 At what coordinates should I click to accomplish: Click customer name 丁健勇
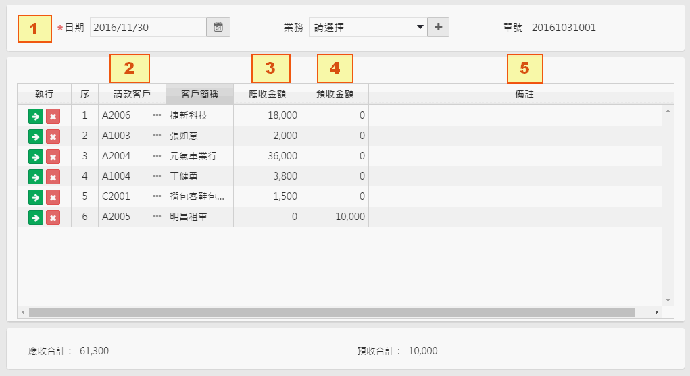pos(184,176)
